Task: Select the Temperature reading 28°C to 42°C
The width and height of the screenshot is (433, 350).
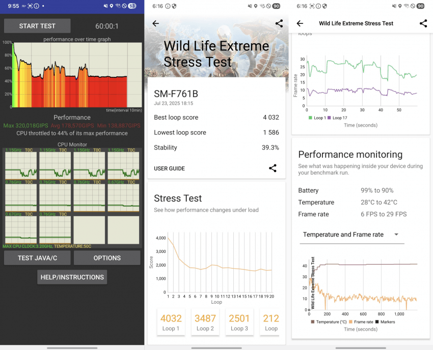Action: [x=379, y=202]
